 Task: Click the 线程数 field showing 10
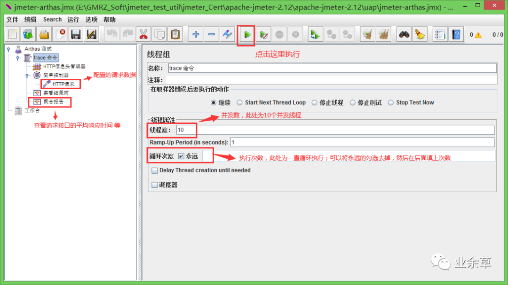(335, 130)
